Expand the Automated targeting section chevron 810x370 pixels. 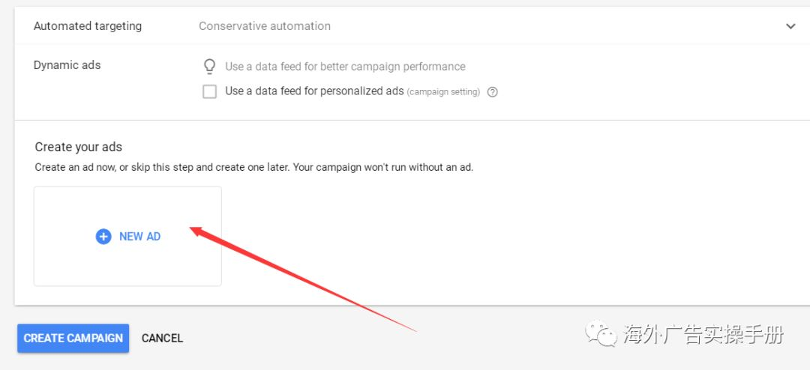(x=790, y=26)
